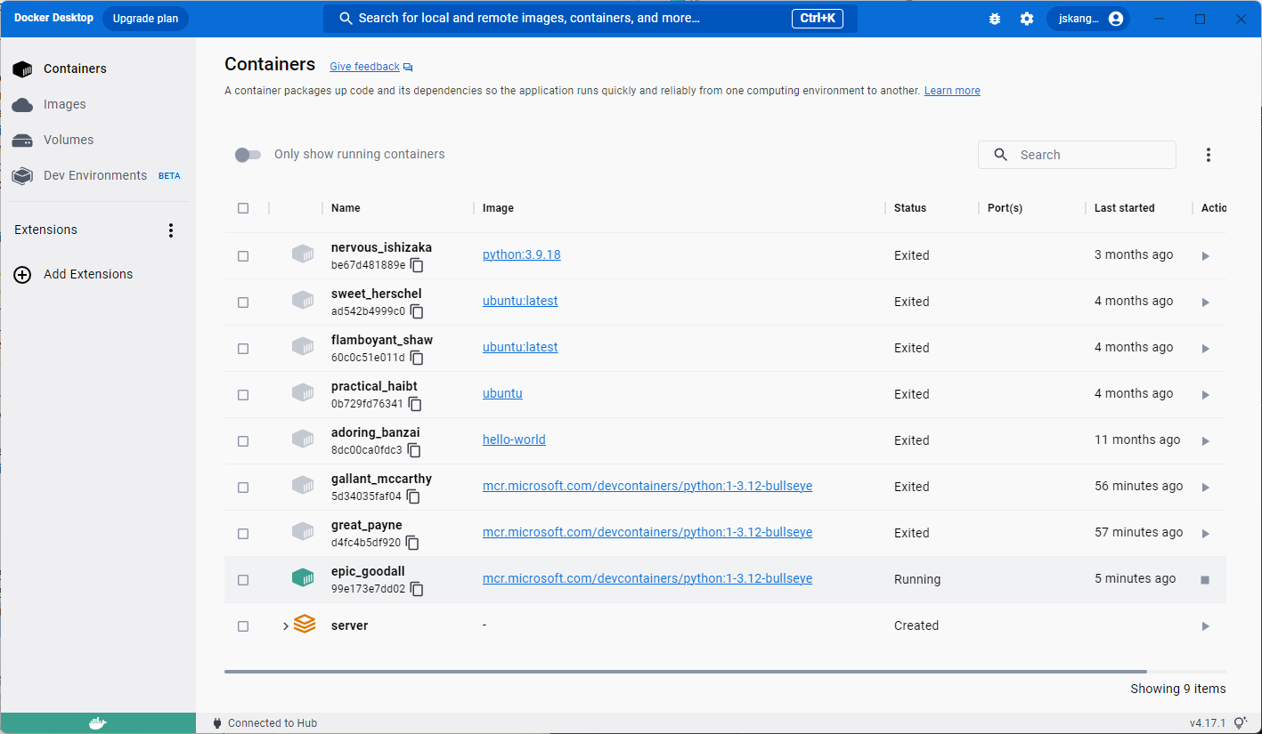Image resolution: width=1262 pixels, height=734 pixels.
Task: Open the troubleshoot bug icon
Action: click(995, 19)
